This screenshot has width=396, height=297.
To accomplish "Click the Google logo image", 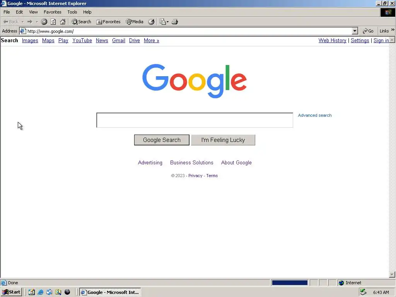I will coord(195,81).
